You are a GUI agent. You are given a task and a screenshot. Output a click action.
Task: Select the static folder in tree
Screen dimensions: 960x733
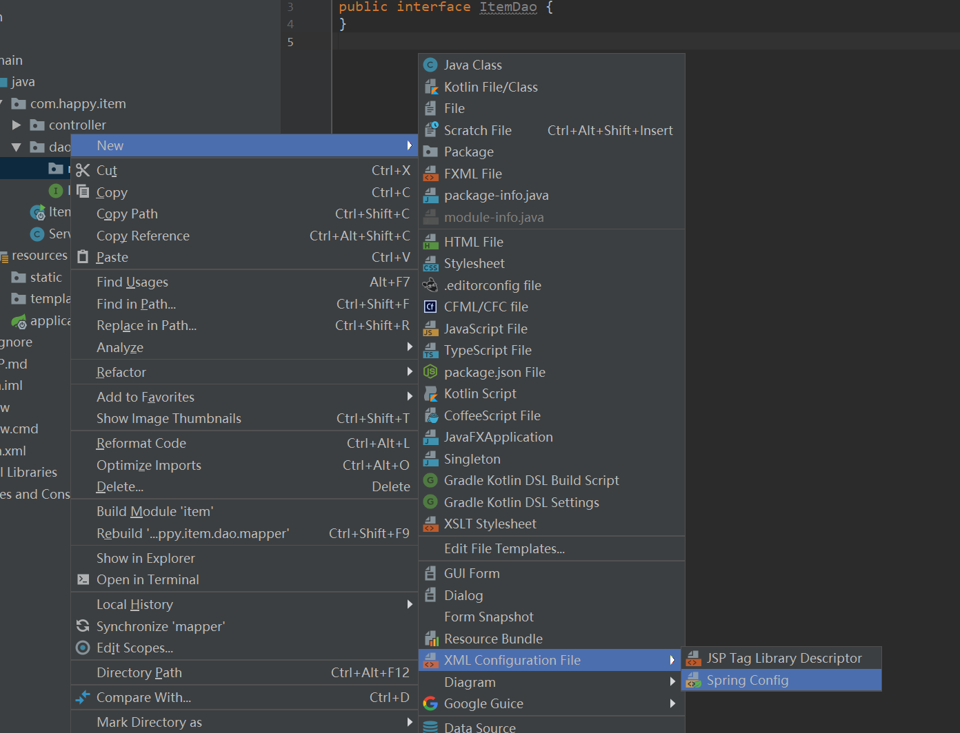click(46, 277)
